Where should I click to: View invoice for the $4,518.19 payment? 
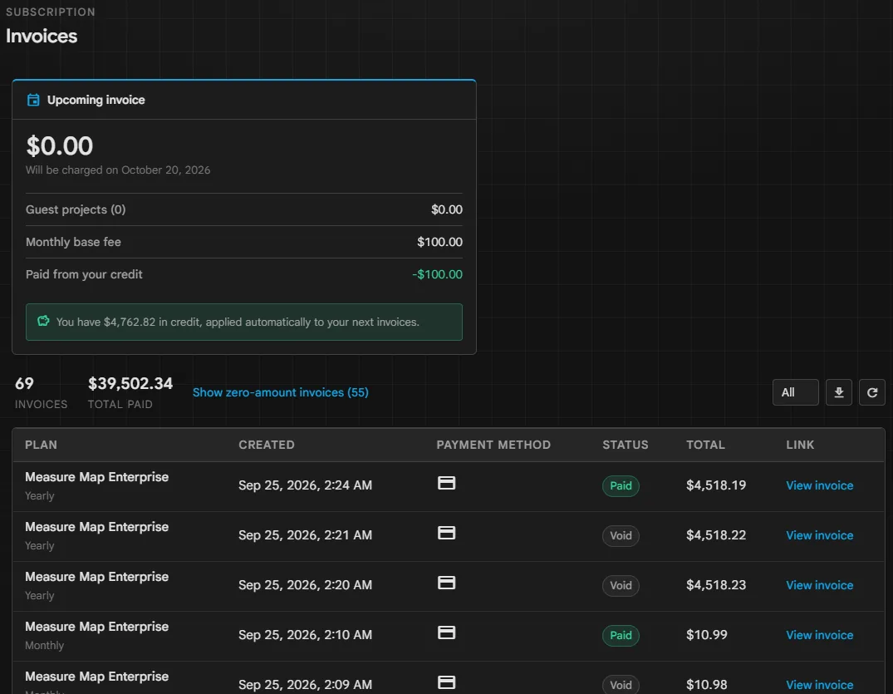point(820,485)
